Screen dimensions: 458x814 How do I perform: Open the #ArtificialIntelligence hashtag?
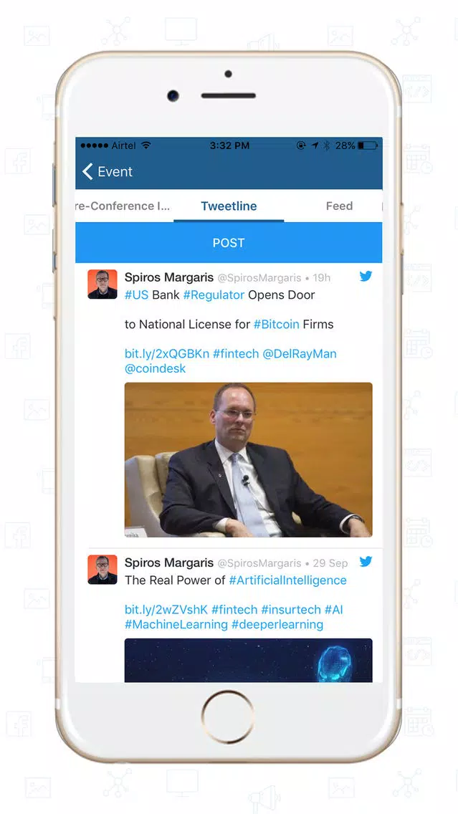click(x=287, y=580)
